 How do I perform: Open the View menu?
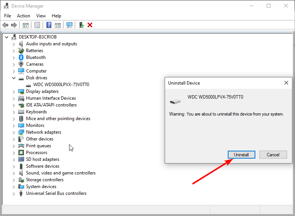click(x=41, y=16)
